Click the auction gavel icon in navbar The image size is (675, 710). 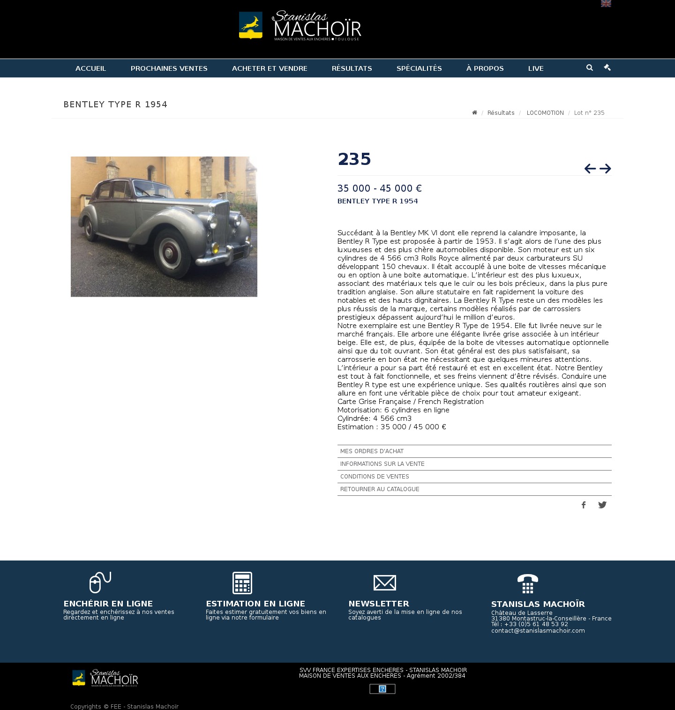tap(607, 67)
